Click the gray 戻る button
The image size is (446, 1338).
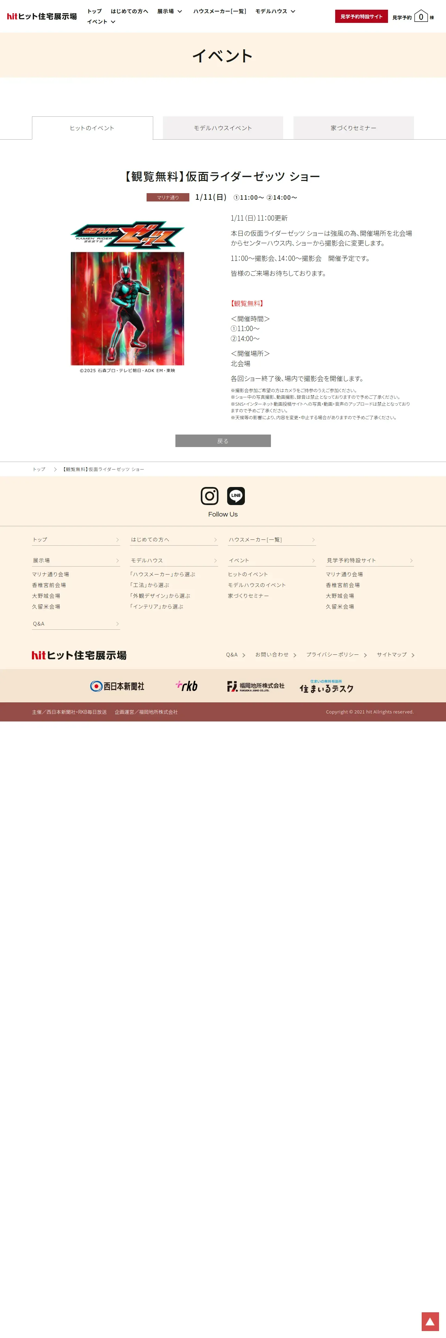223,441
